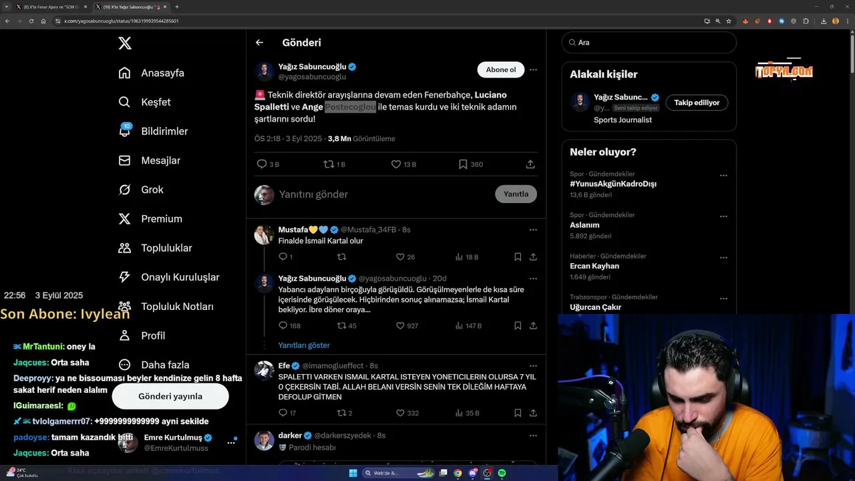Like Yağız's reply with 927 likes
The height and width of the screenshot is (481, 855).
tap(400, 326)
